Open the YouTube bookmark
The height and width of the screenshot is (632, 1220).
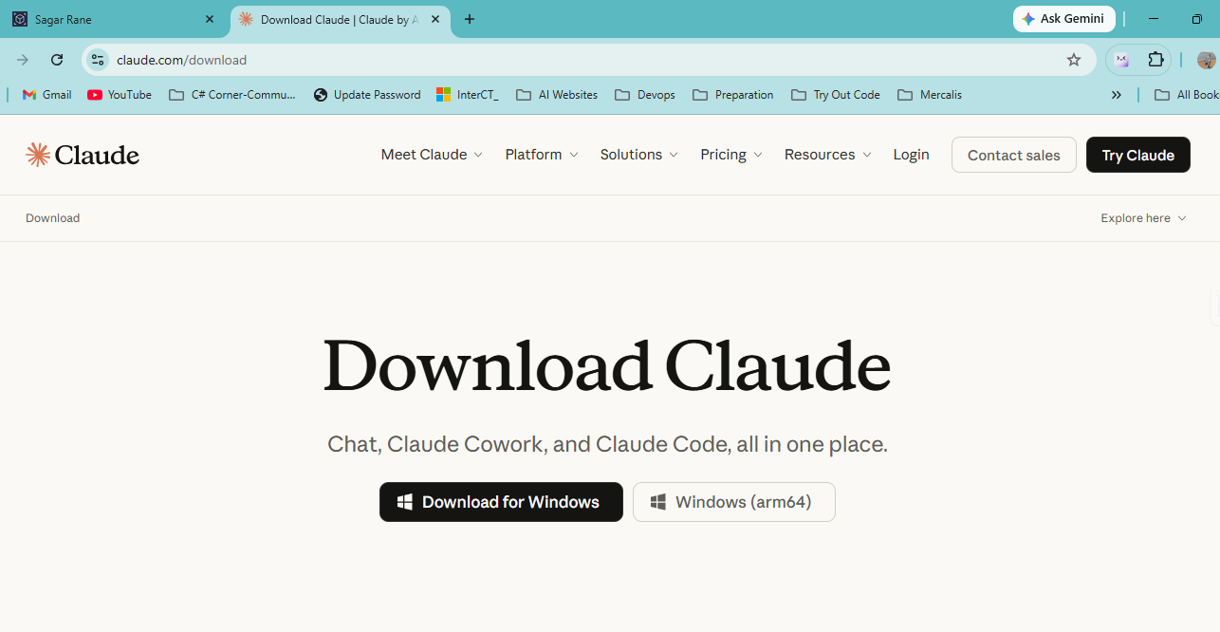tap(120, 95)
